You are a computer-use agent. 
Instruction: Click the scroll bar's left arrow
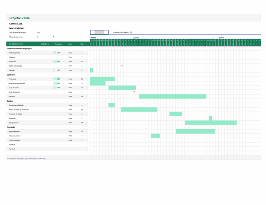(91, 32)
